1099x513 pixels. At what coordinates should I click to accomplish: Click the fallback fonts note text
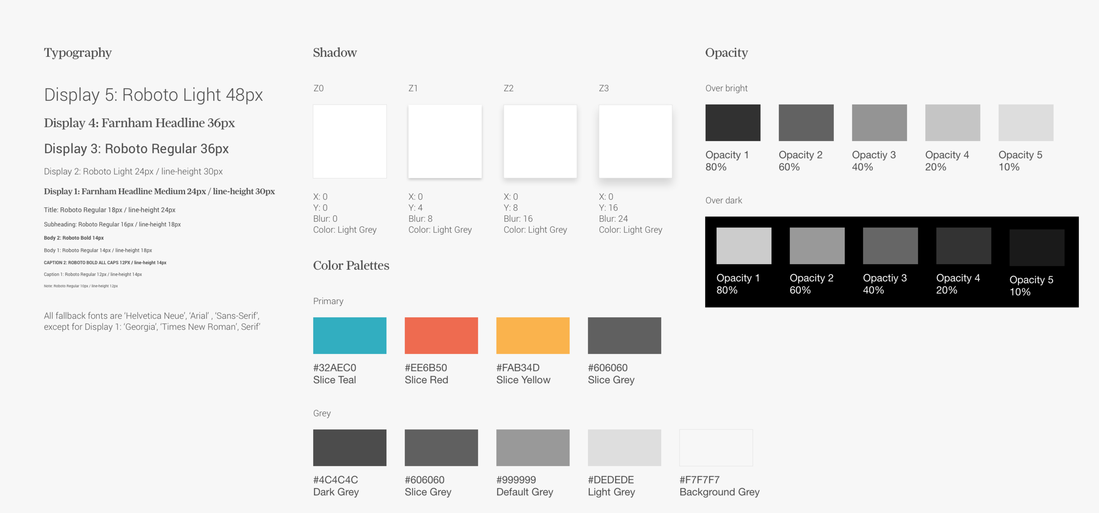152,321
